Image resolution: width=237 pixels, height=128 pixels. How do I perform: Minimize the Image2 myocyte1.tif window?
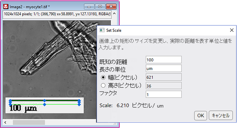tap(89, 7)
